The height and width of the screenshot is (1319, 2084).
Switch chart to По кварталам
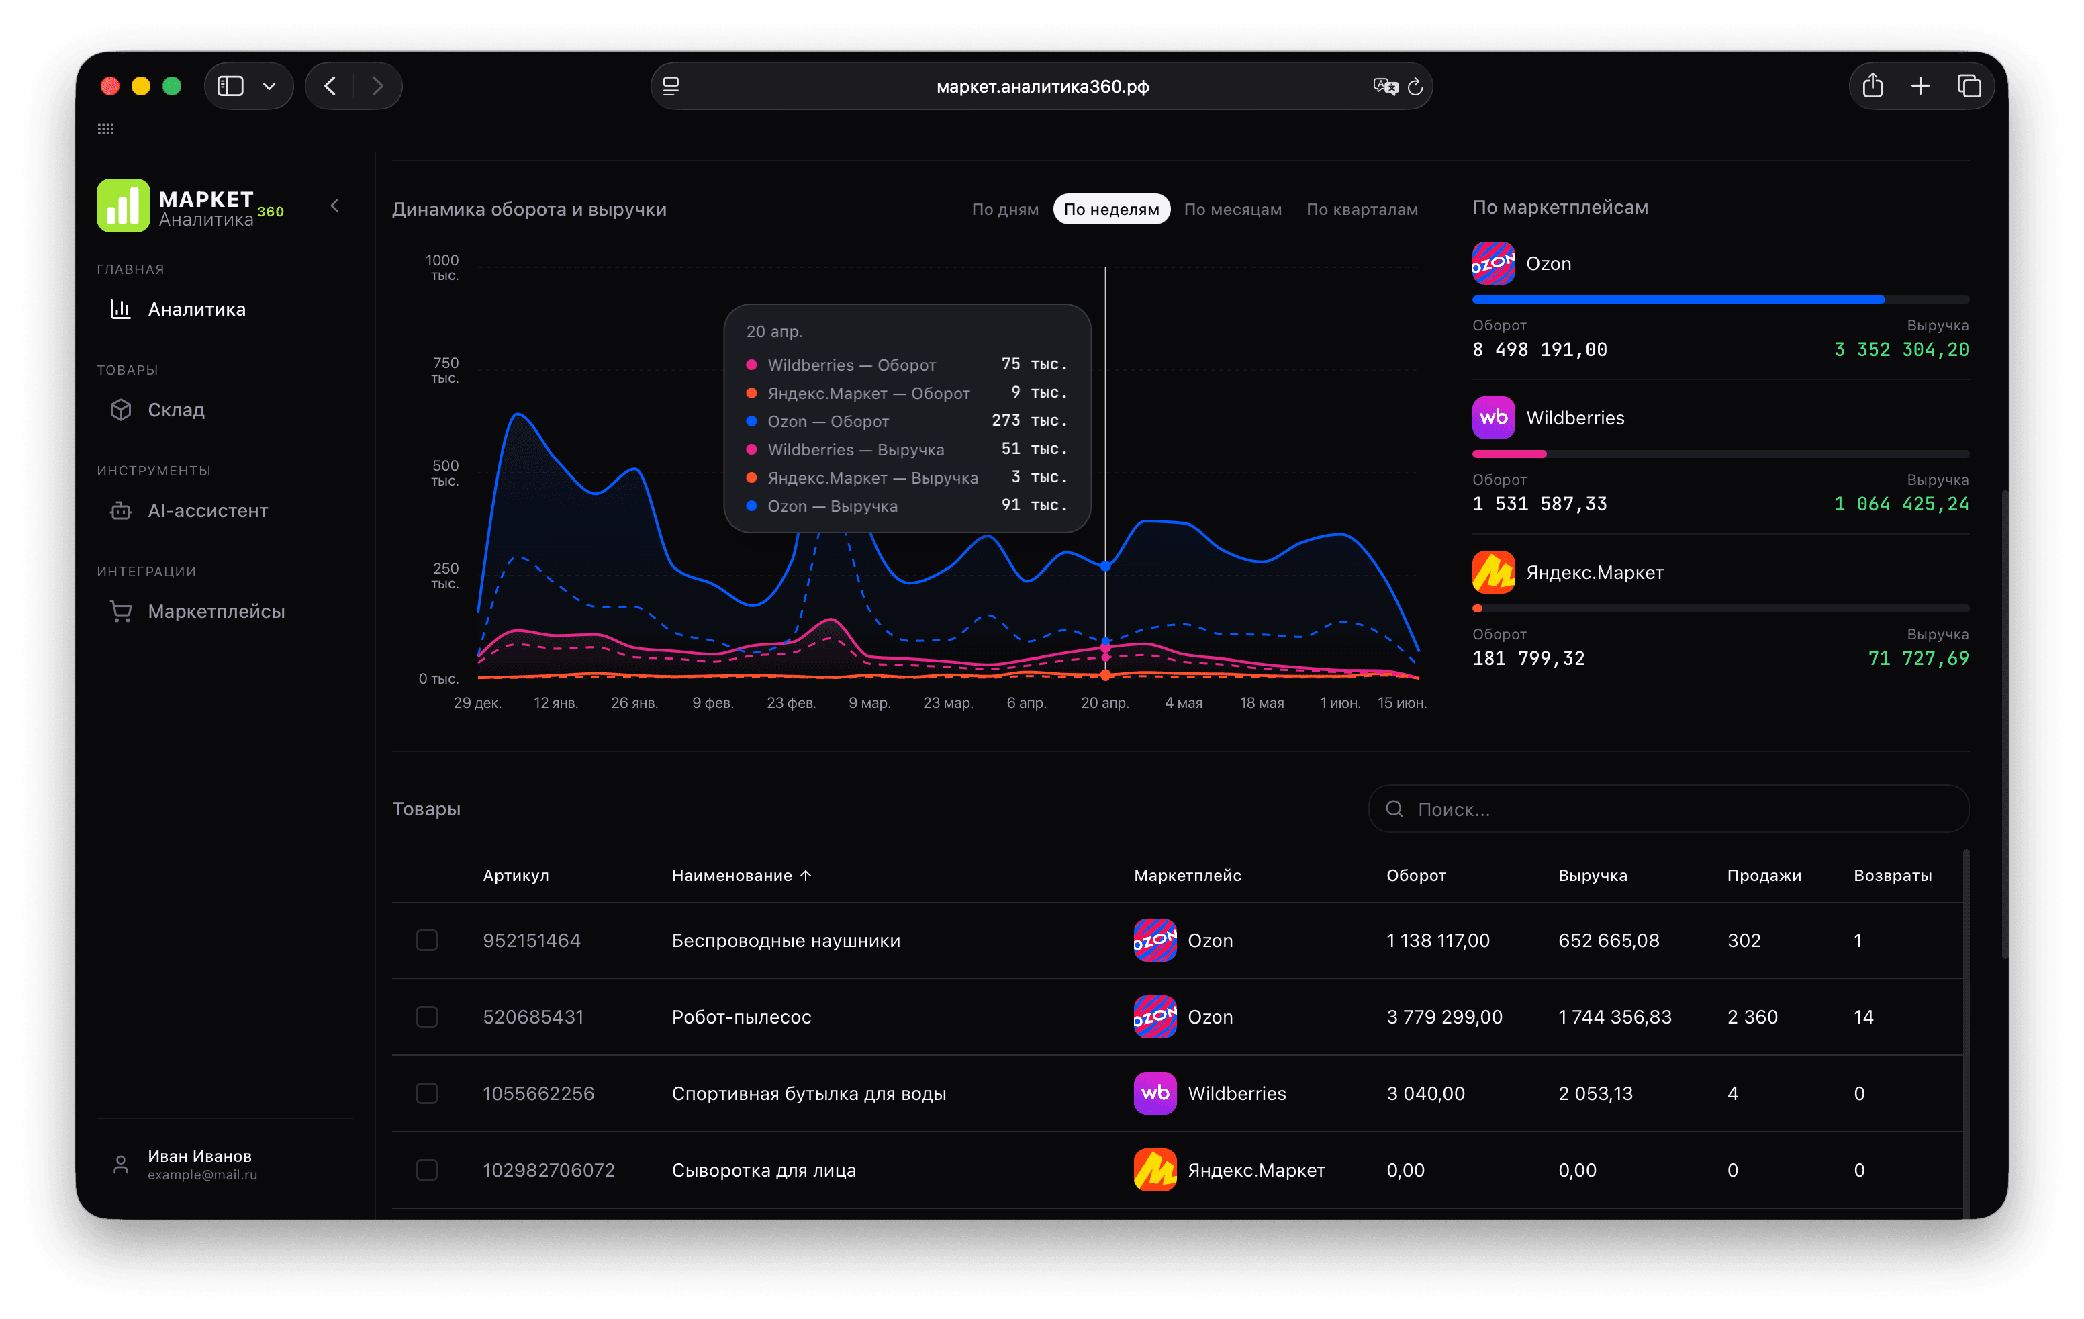click(1362, 210)
